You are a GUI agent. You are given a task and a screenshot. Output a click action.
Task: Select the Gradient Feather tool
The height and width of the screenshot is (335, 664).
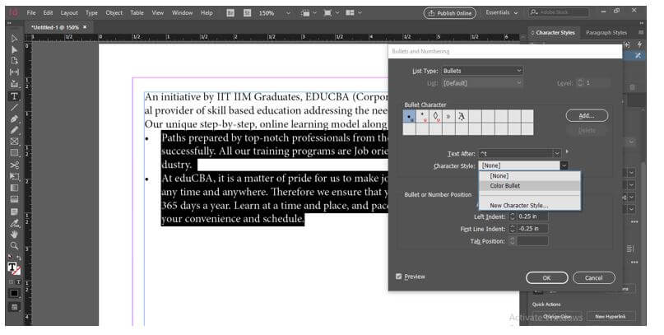click(x=14, y=199)
